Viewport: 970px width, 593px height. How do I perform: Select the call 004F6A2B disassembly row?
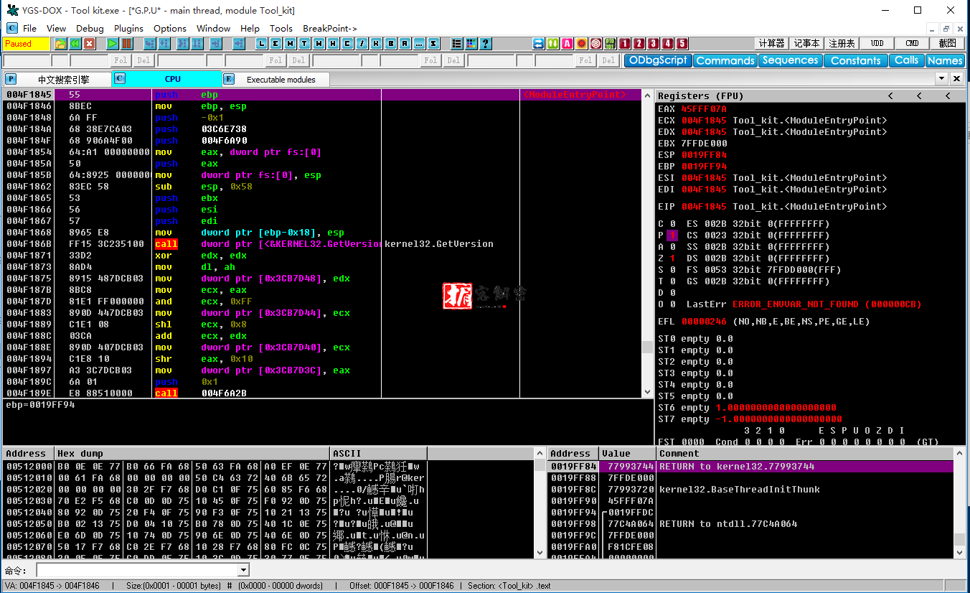pos(321,393)
